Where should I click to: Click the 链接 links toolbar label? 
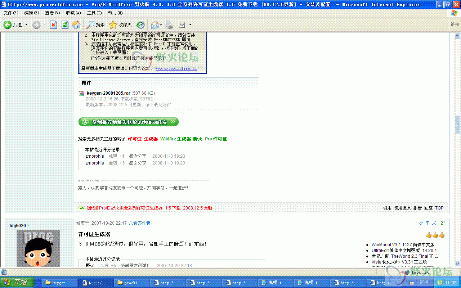(455, 24)
